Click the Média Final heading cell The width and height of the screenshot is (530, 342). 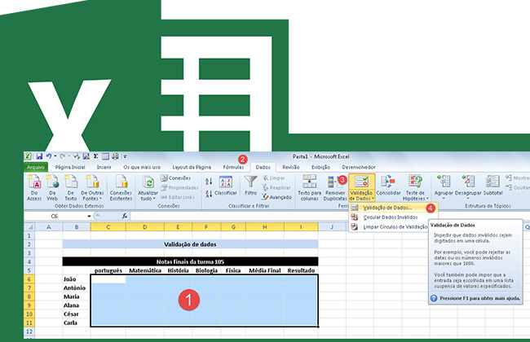point(265,270)
